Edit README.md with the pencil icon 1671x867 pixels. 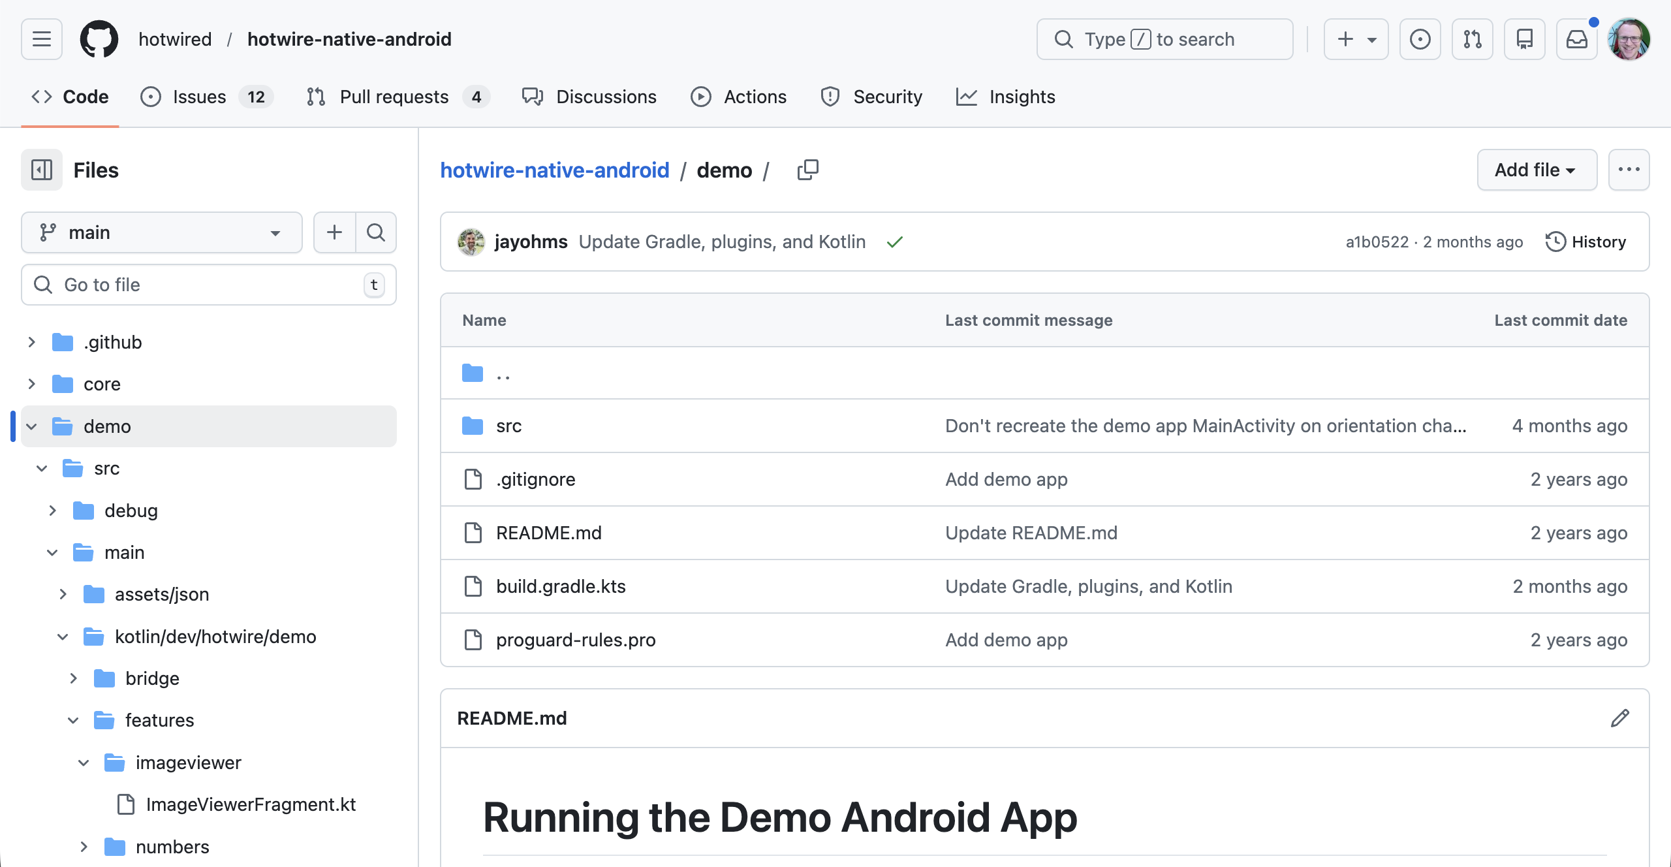(x=1619, y=718)
